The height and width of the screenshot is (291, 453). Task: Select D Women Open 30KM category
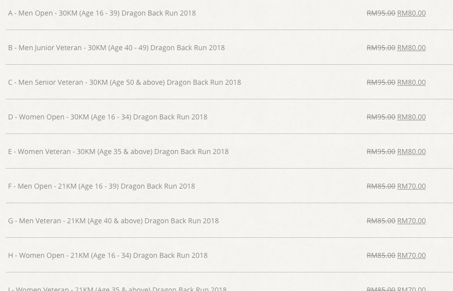pyautogui.click(x=108, y=117)
